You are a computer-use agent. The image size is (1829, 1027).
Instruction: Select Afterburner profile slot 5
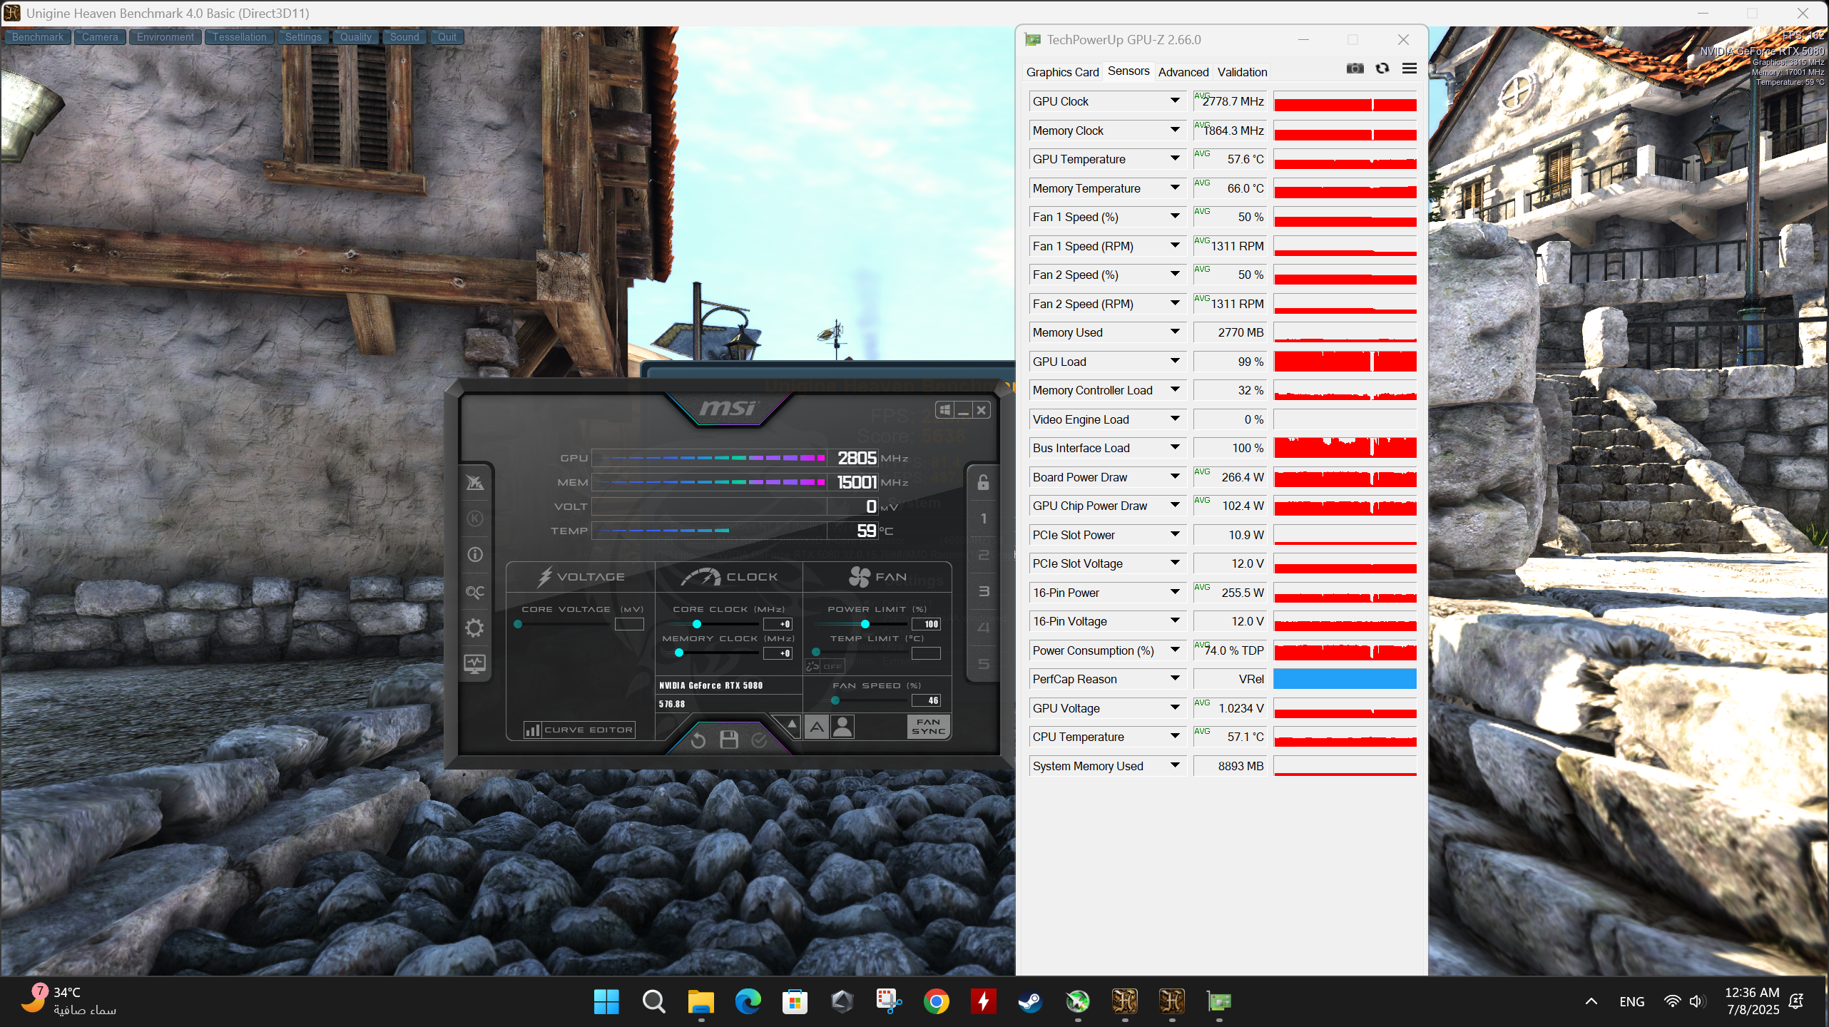(x=984, y=664)
